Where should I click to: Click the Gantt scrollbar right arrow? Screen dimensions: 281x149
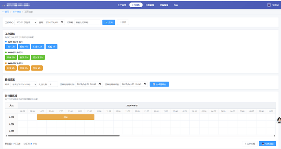[x=274, y=136]
